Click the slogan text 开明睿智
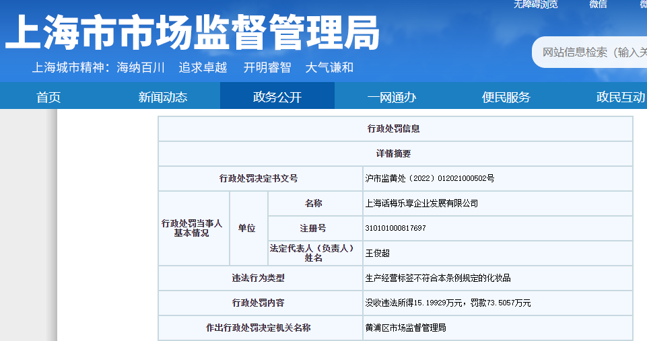Viewport: 647px width, 341px height. (x=267, y=67)
